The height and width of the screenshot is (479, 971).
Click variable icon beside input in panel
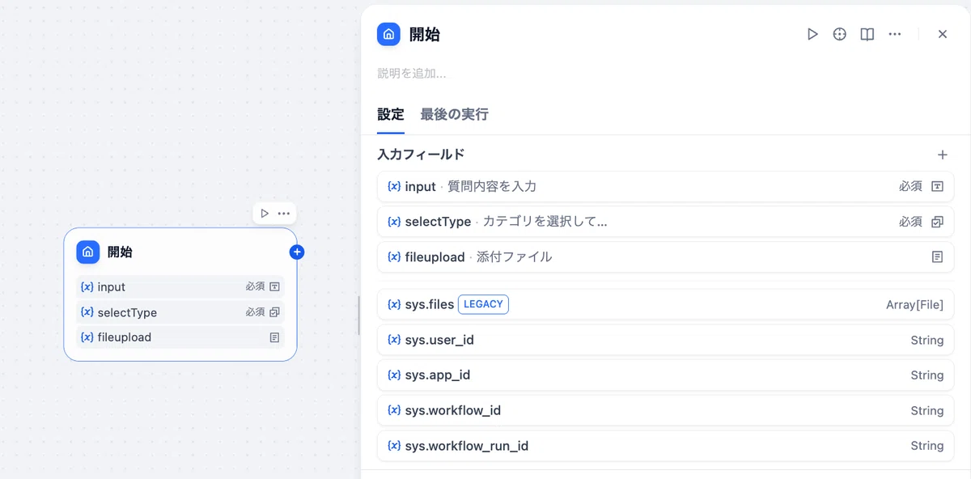coord(394,186)
